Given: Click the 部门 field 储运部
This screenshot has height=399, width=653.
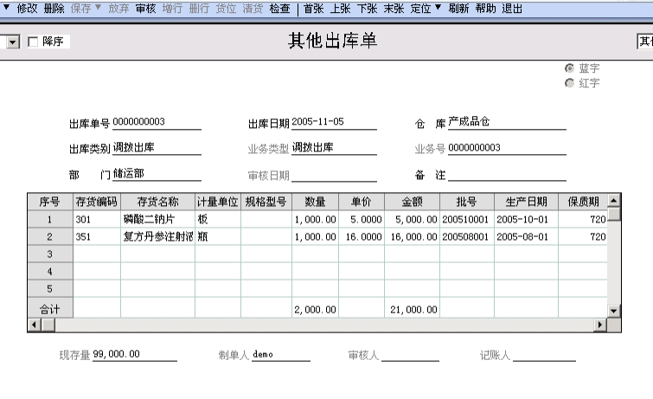Looking at the screenshot, I should click(x=157, y=173).
